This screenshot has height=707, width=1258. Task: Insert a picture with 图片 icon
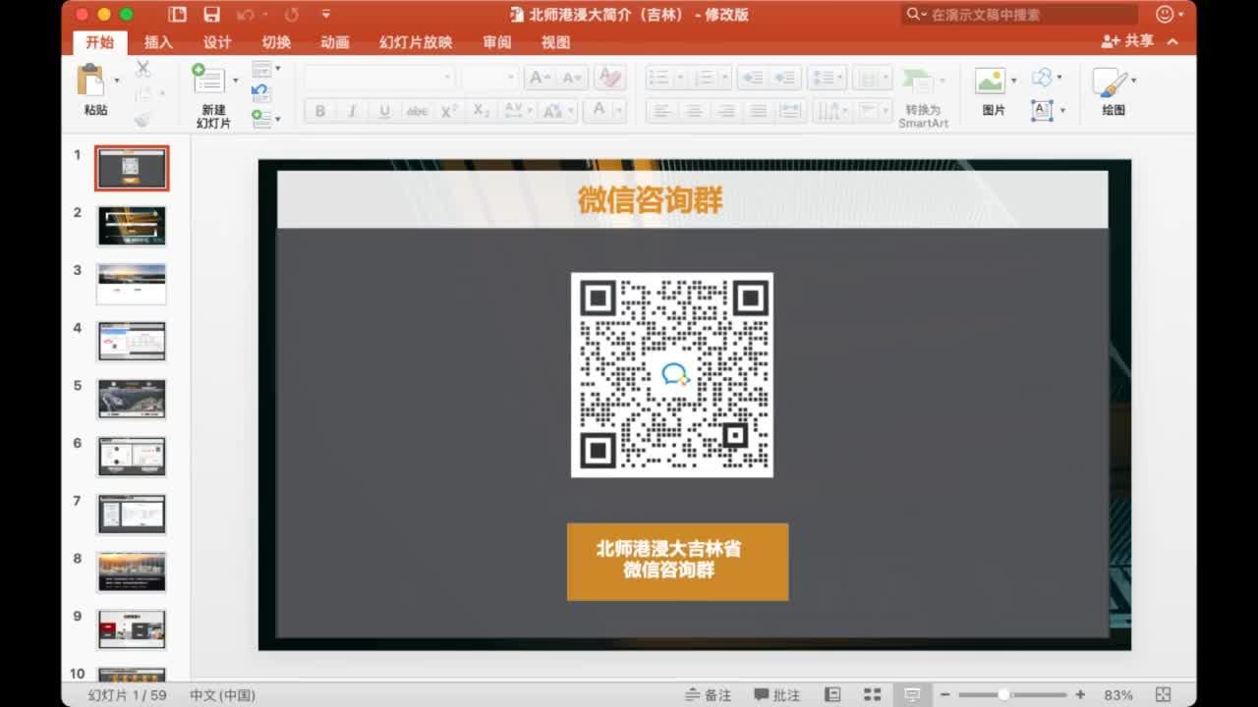(x=990, y=80)
